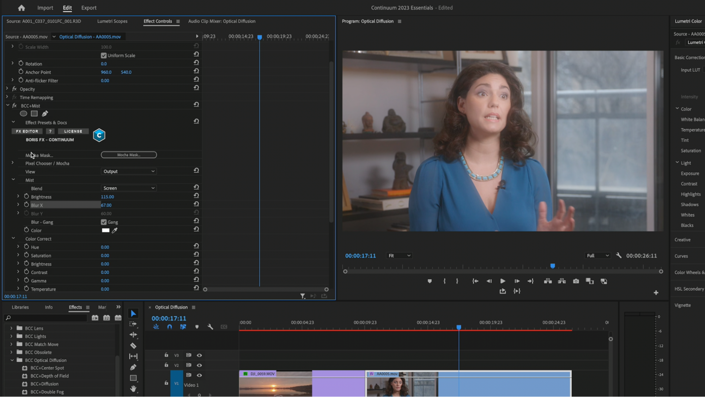Step forward one frame
Image resolution: width=705 pixels, height=397 pixels.
[517, 281]
